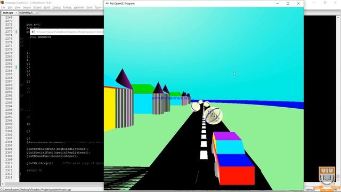341x192 pixels.
Task: Click the 'pos.x=0;' code line
Action: (x=34, y=25)
